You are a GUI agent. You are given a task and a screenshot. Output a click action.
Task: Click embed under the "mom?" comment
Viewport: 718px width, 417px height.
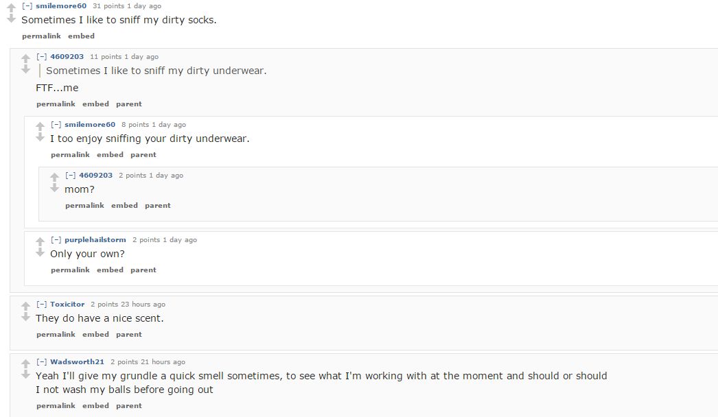click(124, 205)
